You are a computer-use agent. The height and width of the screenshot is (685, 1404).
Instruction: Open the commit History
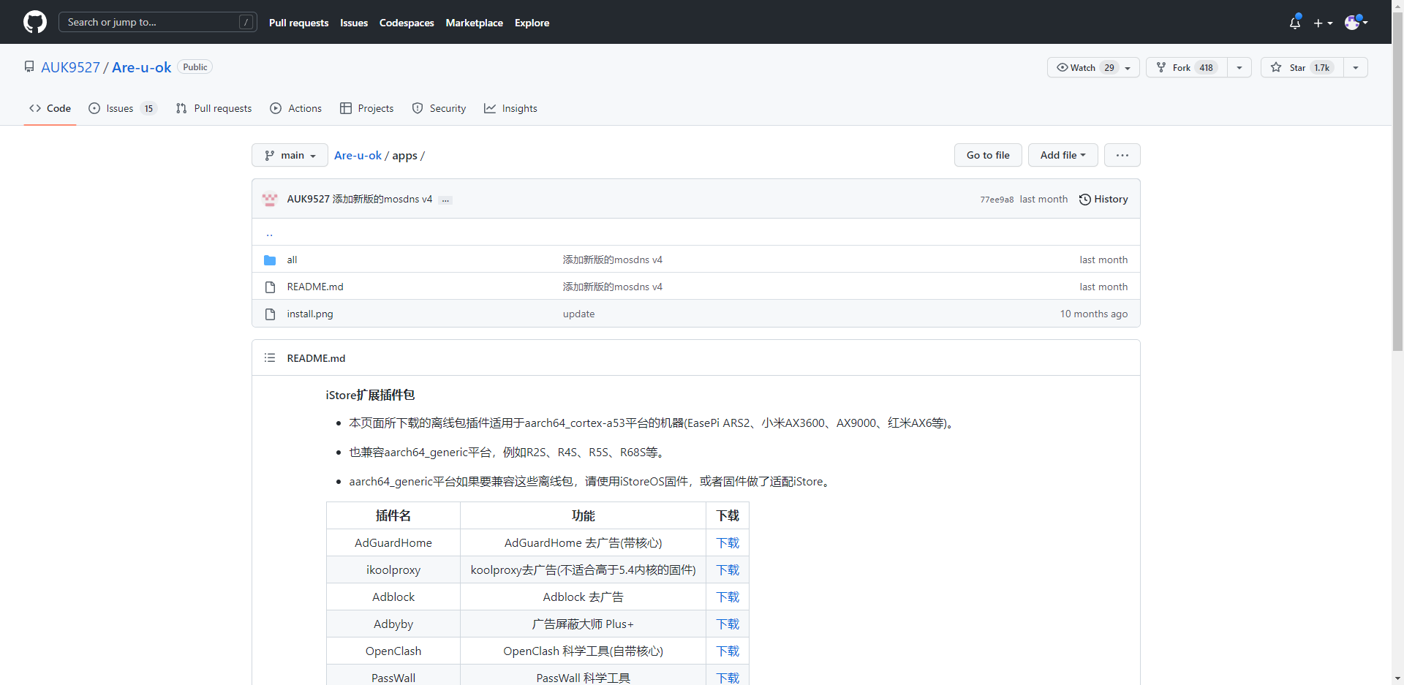(x=1103, y=199)
